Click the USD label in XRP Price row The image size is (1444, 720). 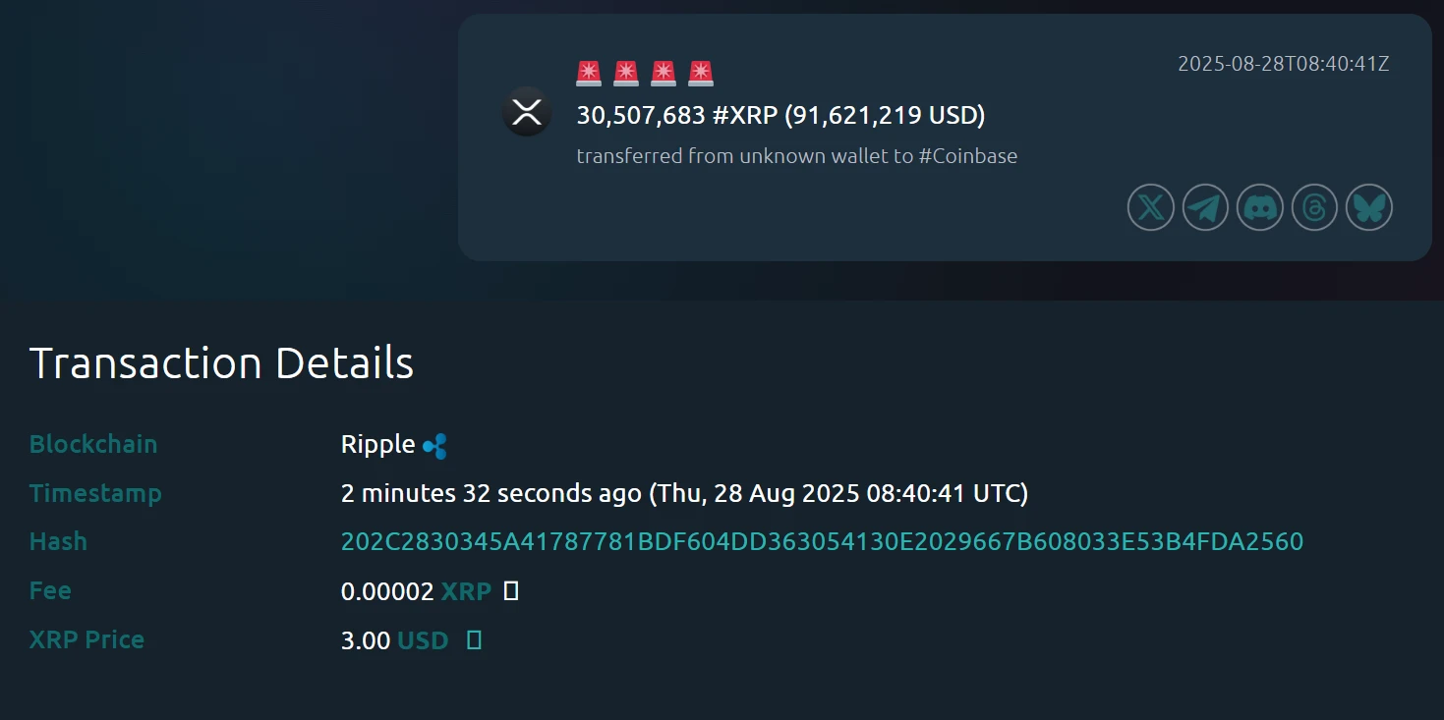pyautogui.click(x=423, y=639)
